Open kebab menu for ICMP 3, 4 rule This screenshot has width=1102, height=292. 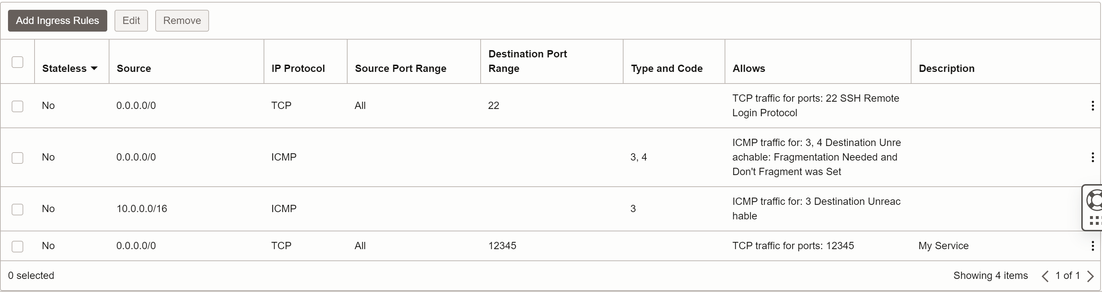point(1092,157)
